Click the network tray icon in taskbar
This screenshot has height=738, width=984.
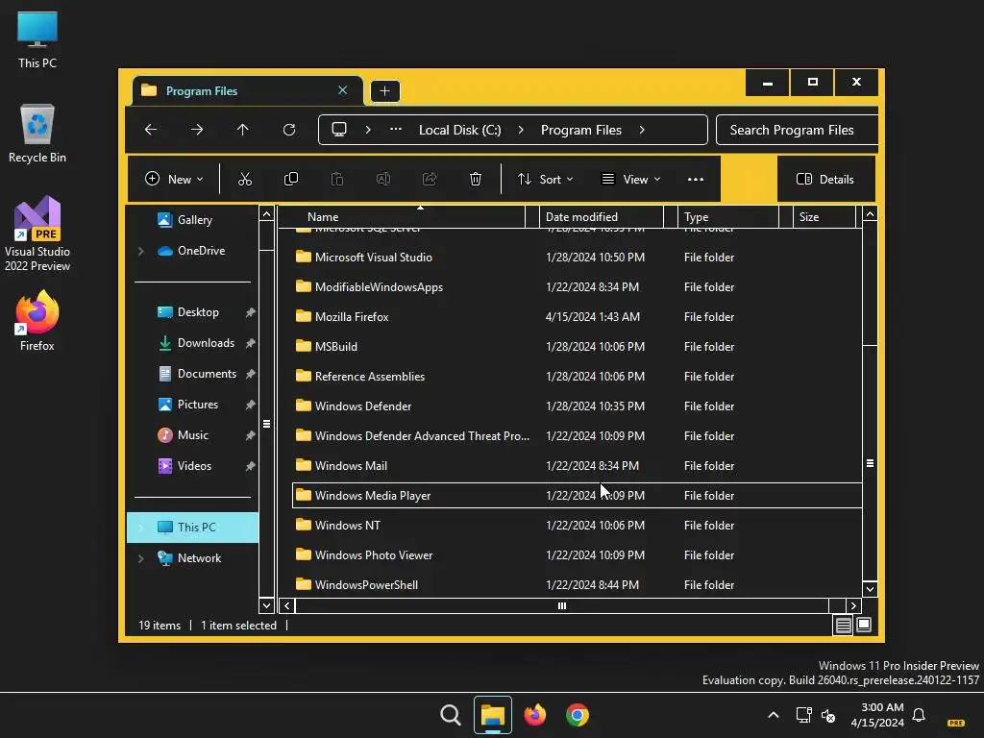804,715
